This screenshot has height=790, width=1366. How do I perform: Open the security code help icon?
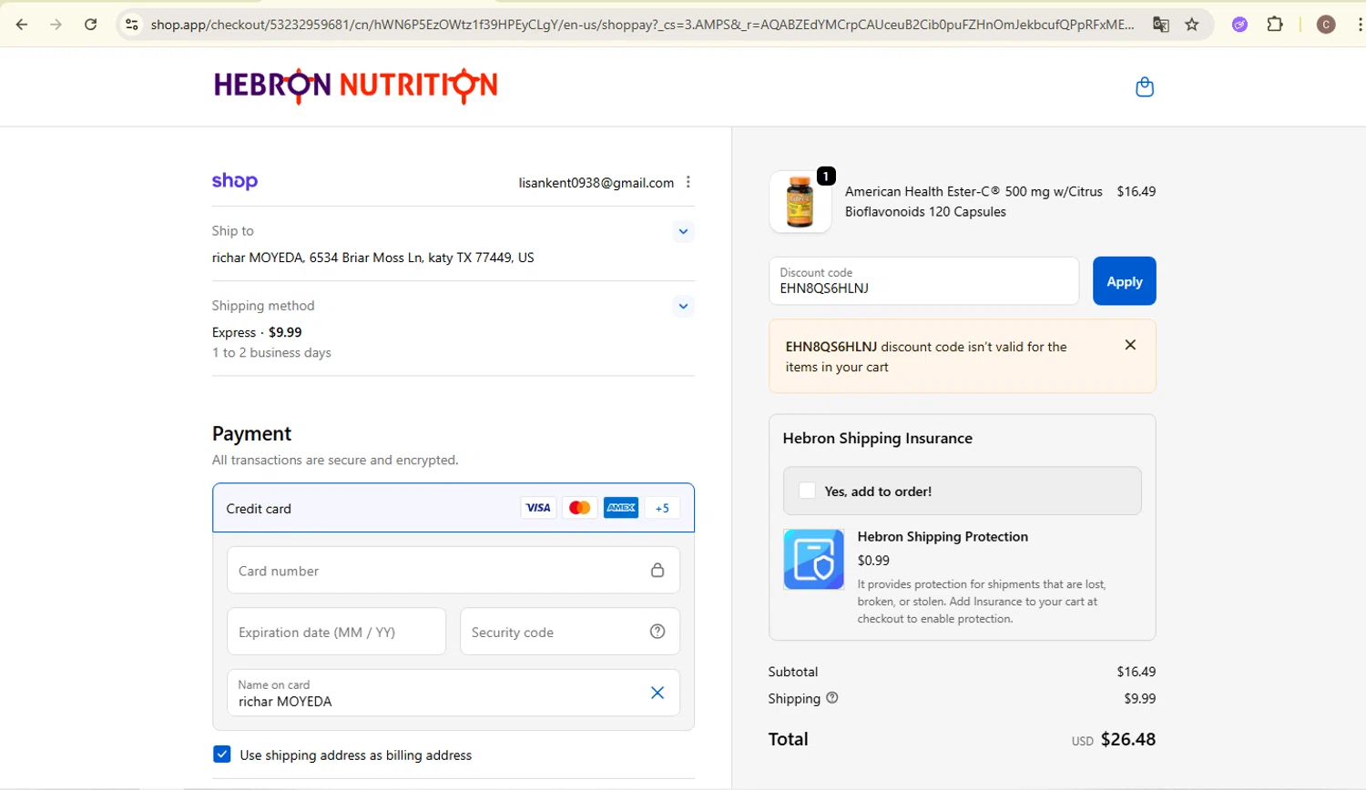coord(658,632)
